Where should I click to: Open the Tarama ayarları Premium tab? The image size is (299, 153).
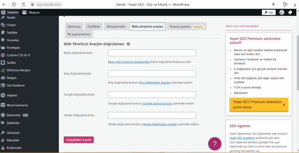click(186, 27)
